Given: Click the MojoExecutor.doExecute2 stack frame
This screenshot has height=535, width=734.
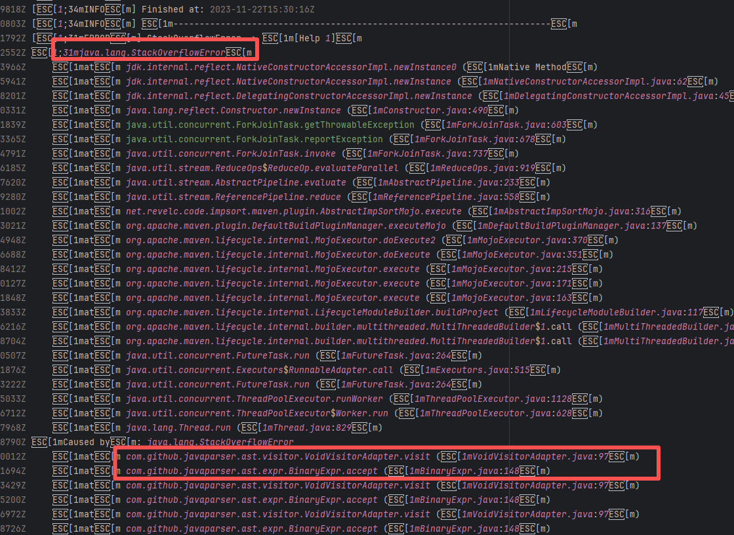Looking at the screenshot, I should 281,240.
